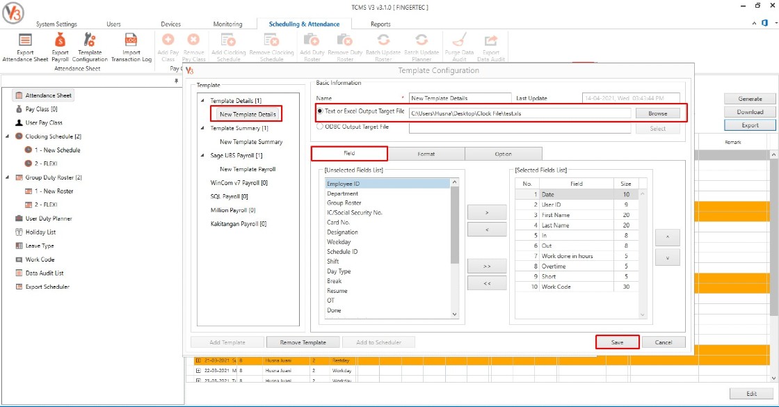Click the V3 application logo button
779x407 pixels.
[13, 13]
